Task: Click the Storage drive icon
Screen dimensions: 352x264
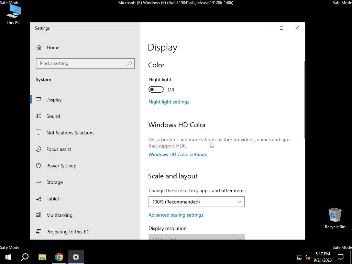Action: [38, 182]
